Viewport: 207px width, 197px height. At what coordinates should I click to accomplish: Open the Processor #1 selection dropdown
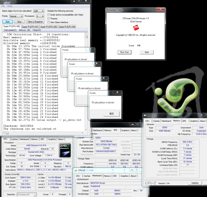(27, 194)
